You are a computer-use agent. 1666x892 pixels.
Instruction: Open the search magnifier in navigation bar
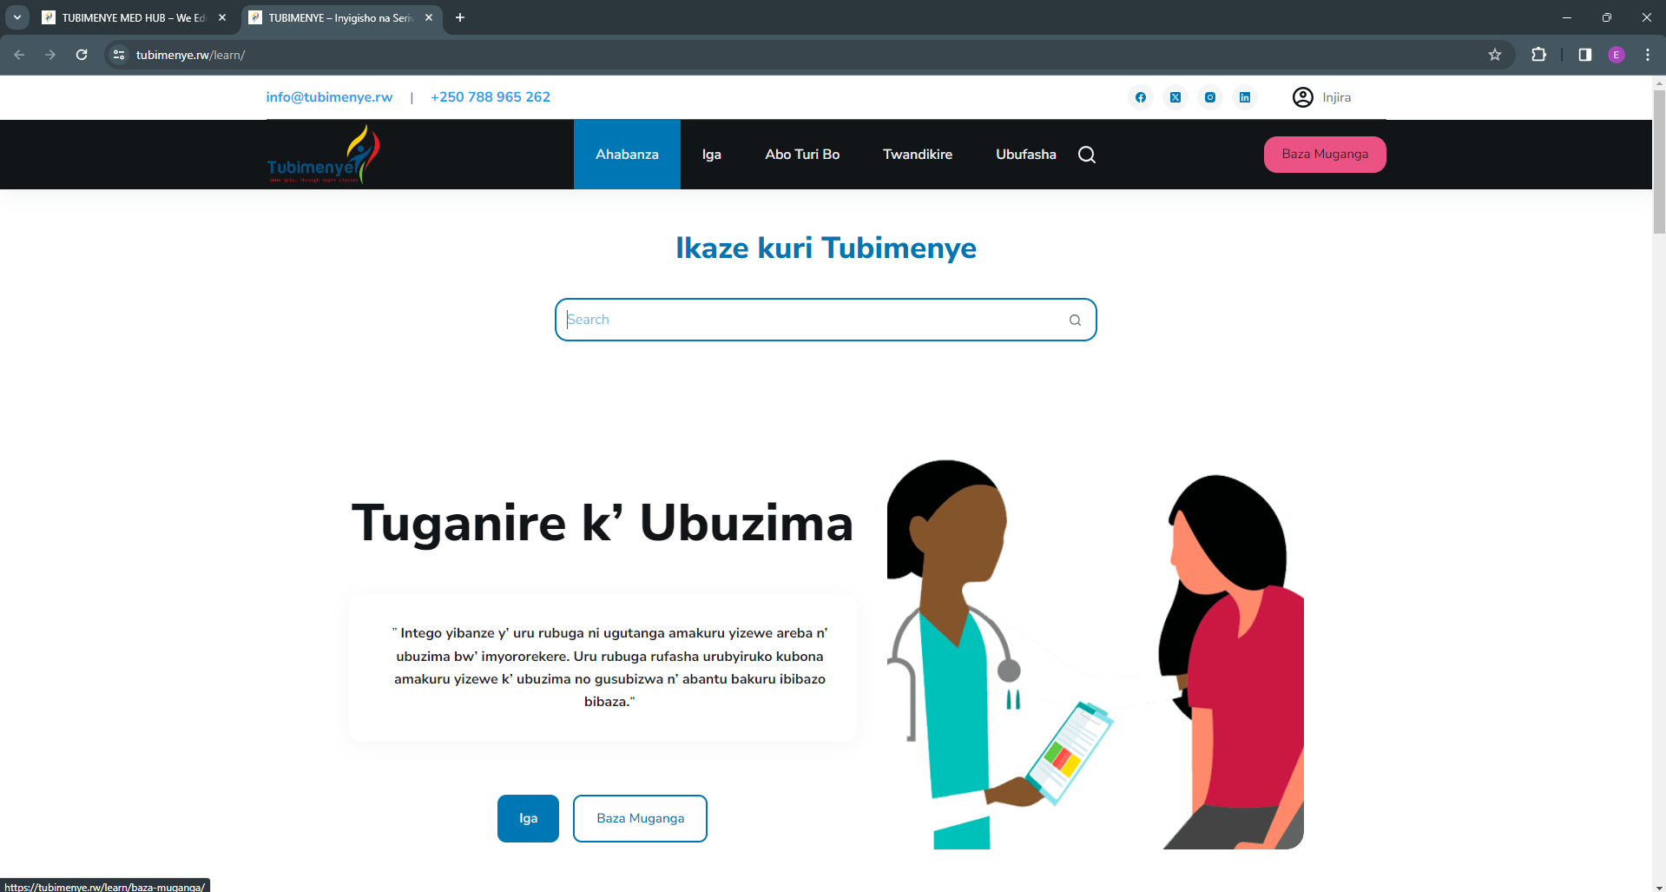tap(1087, 155)
